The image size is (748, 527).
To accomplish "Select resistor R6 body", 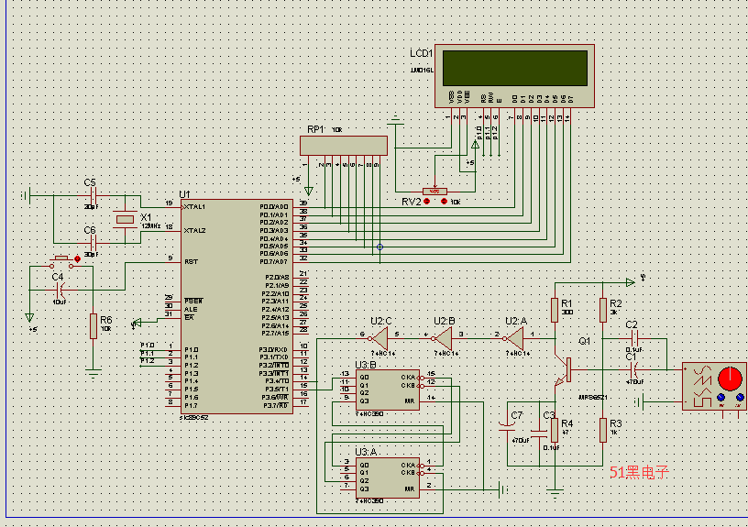I will (93, 326).
